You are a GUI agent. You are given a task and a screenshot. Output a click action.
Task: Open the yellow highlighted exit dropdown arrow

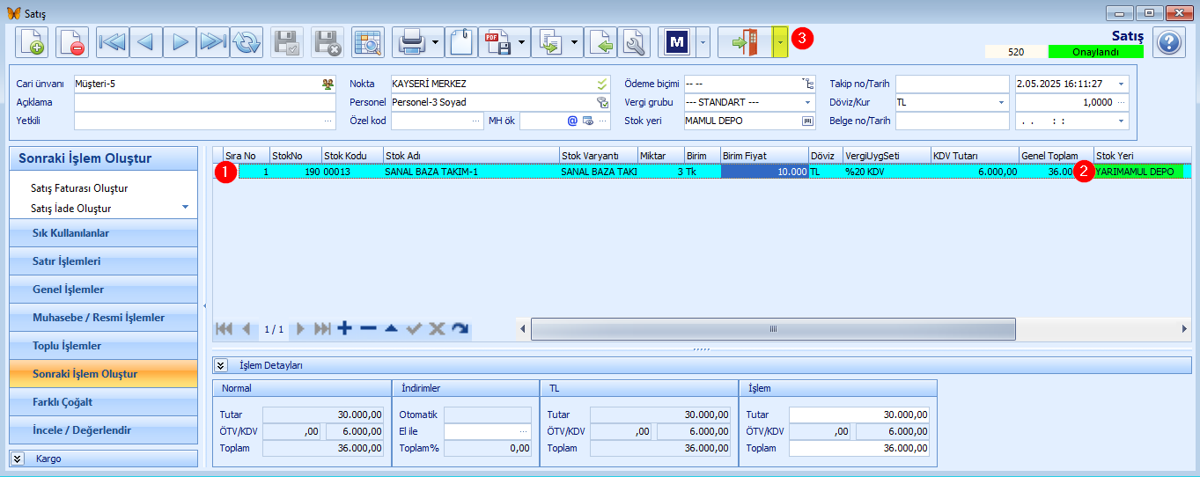click(x=780, y=41)
